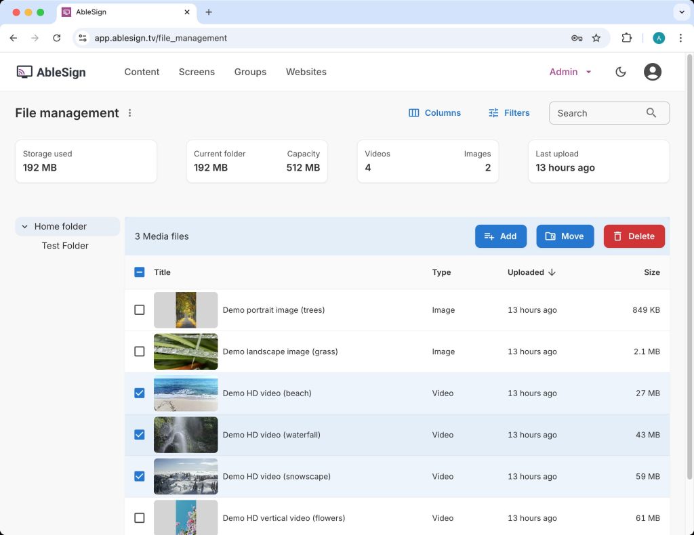Select Test Folder in the folder tree

pos(65,246)
